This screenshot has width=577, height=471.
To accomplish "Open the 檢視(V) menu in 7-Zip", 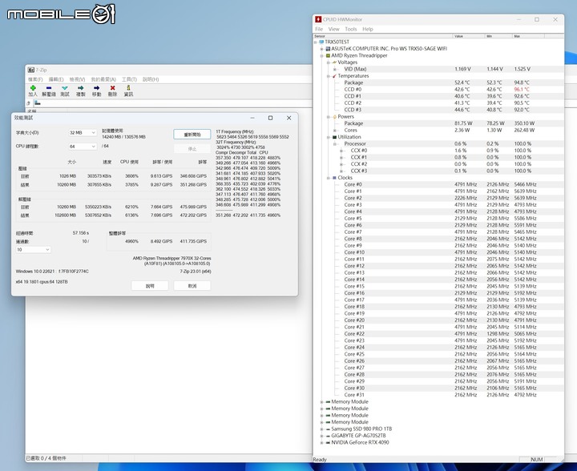I will click(77, 79).
